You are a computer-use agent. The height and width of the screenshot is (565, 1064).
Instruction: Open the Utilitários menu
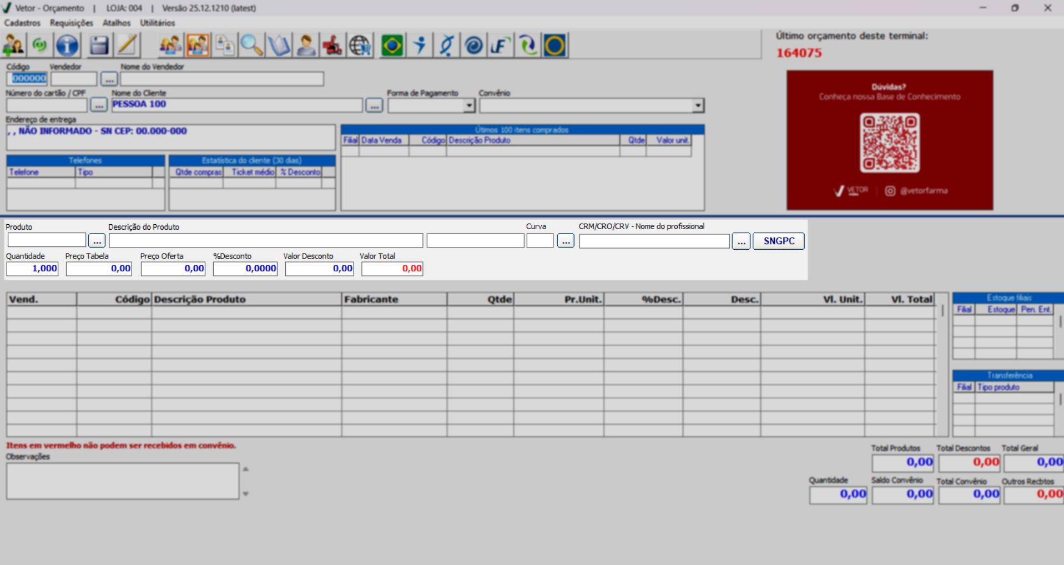[x=157, y=23]
